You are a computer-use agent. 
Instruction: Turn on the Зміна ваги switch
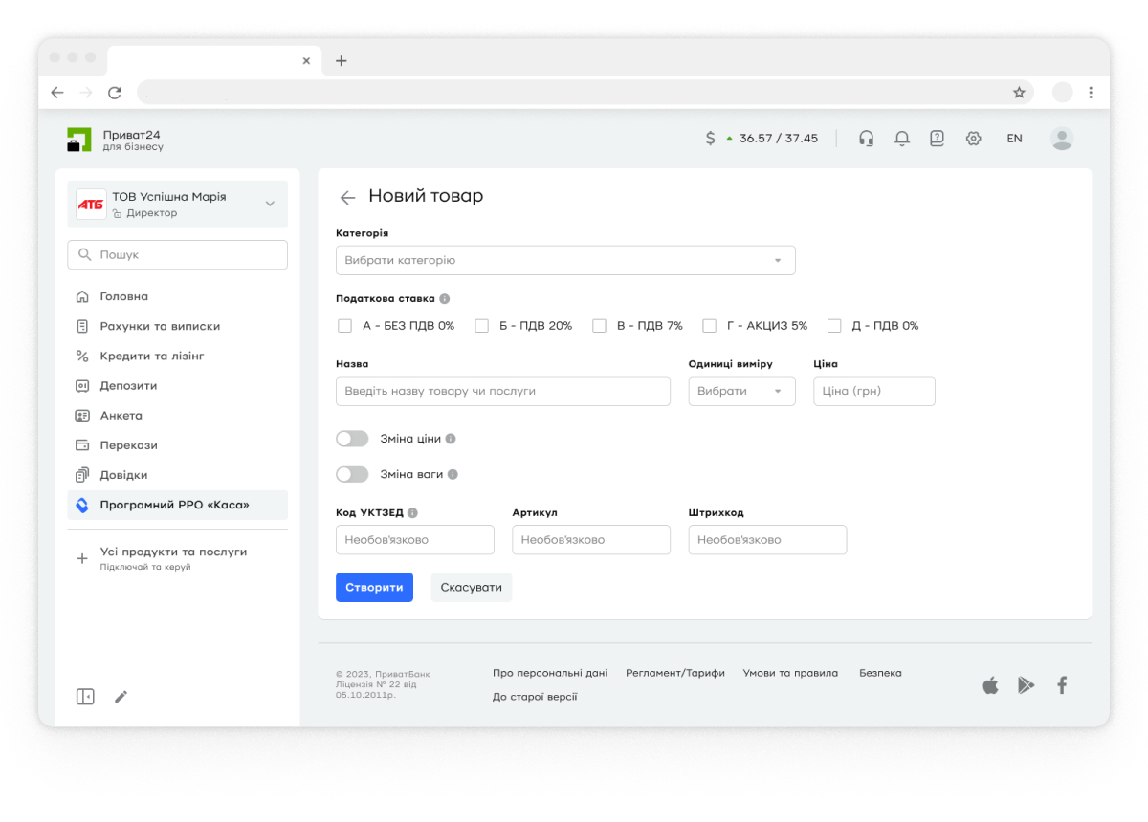pos(352,474)
